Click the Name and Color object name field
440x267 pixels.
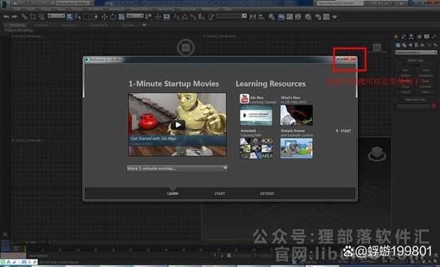(x=413, y=106)
